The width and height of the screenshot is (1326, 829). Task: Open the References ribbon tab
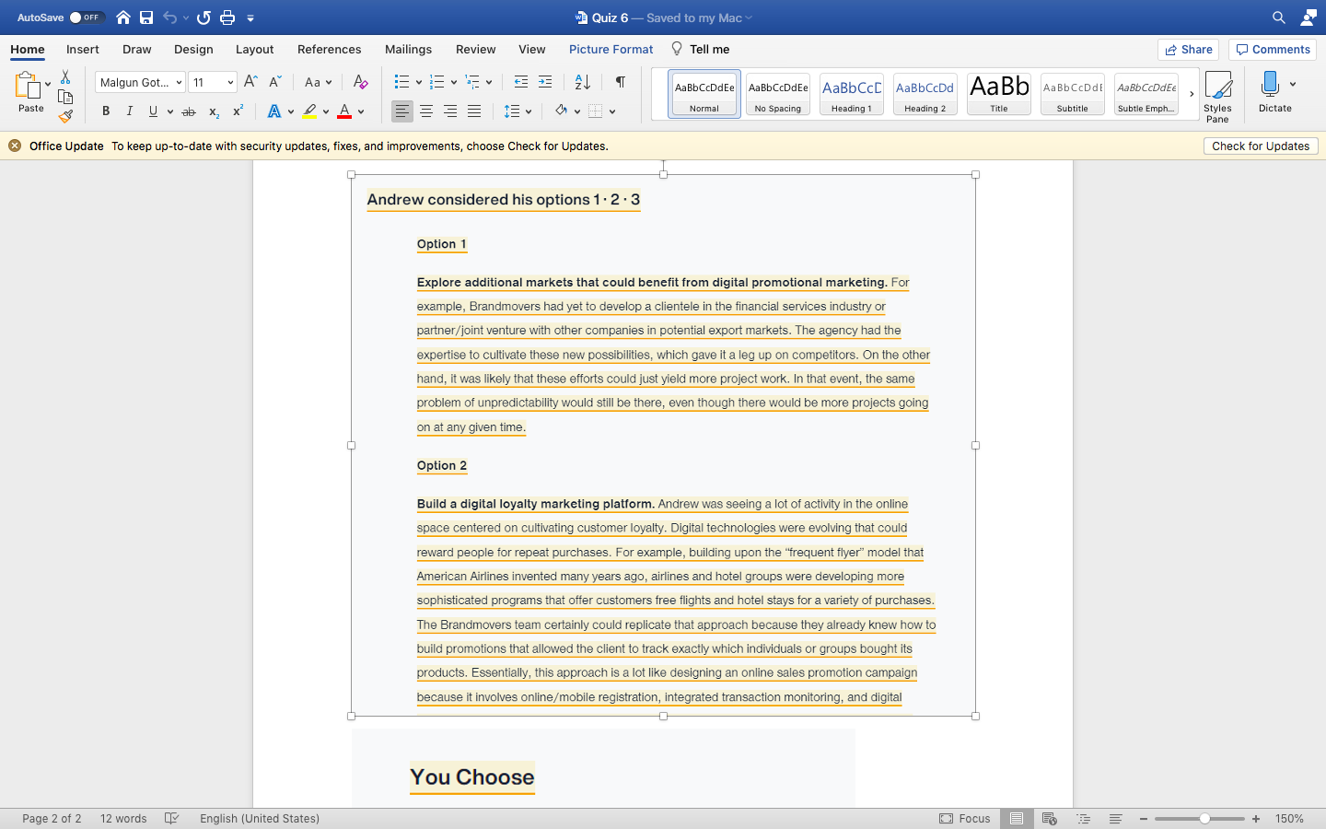[329, 49]
